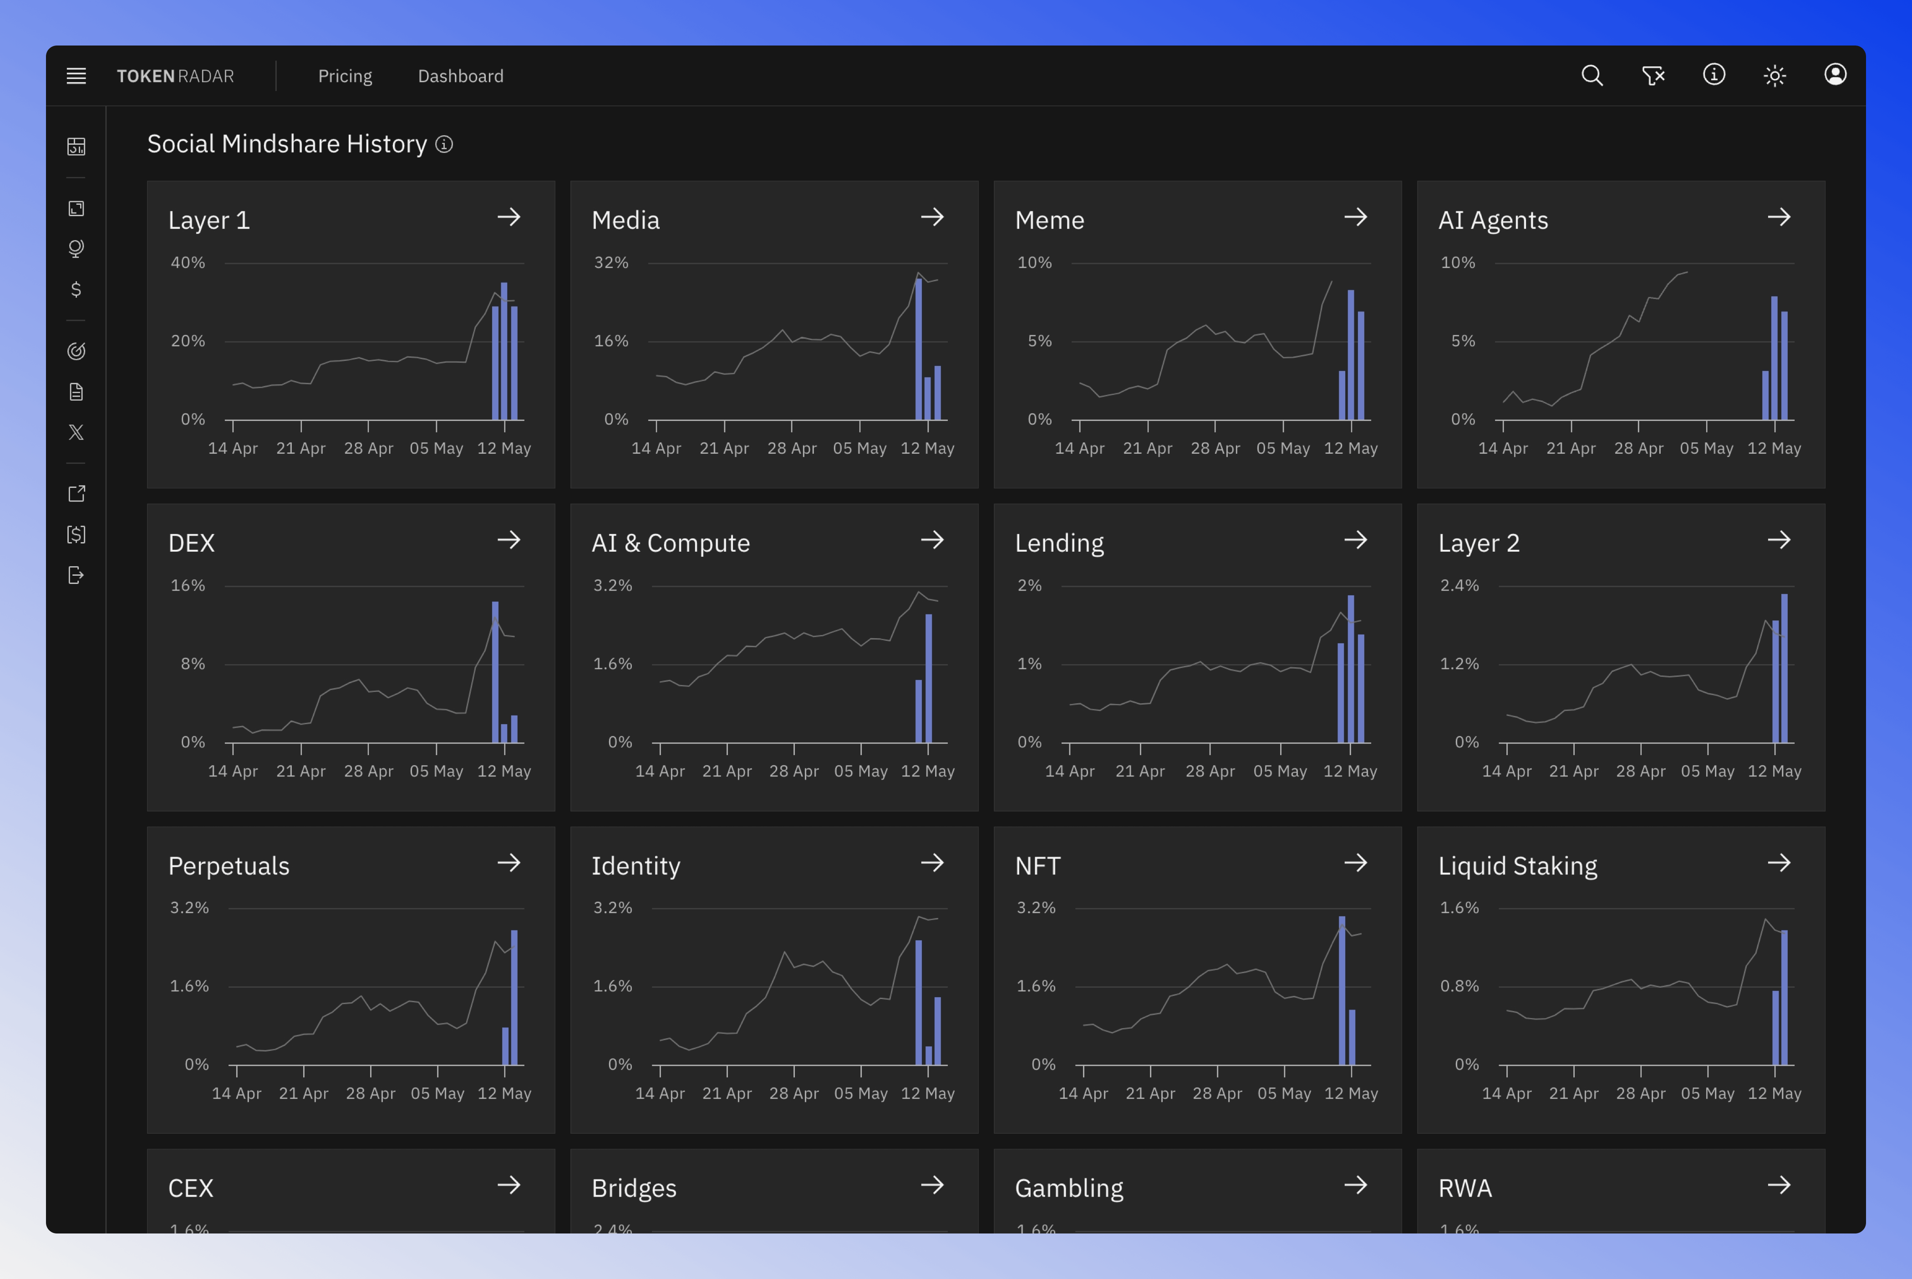1912x1279 pixels.
Task: Click the Identity card title
Action: [636, 865]
